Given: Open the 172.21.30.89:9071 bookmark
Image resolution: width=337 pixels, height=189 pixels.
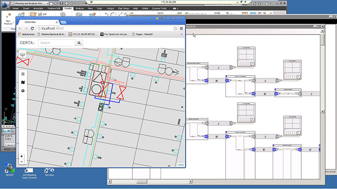Looking at the screenshot, I should click(83, 34).
